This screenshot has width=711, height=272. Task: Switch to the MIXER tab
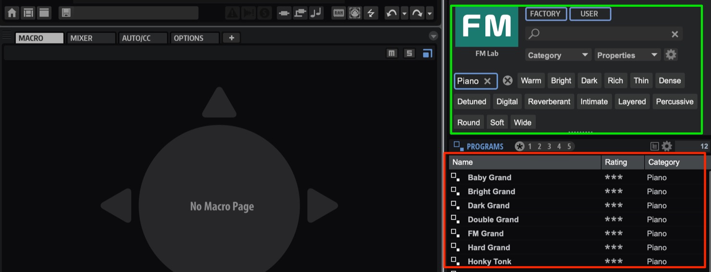91,38
